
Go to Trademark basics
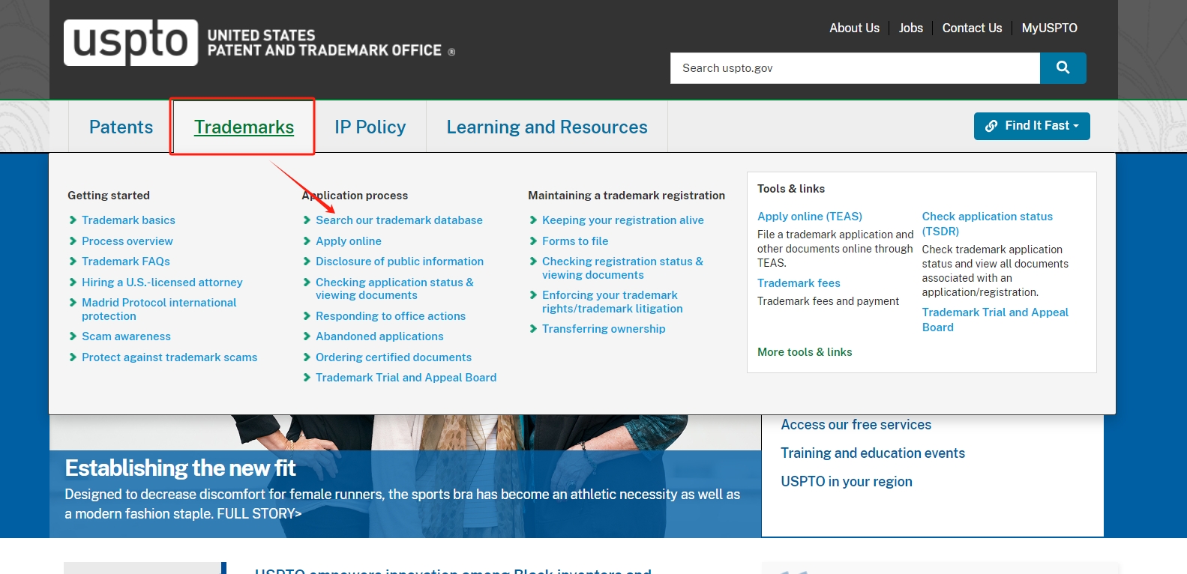coord(128,220)
